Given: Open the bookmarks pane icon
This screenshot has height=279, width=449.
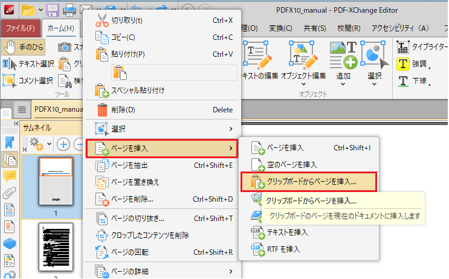Looking at the screenshot, I should (10, 143).
